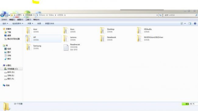Select 网络 in the navigation pane
This screenshot has width=198, height=111.
pyautogui.click(x=8, y=85)
